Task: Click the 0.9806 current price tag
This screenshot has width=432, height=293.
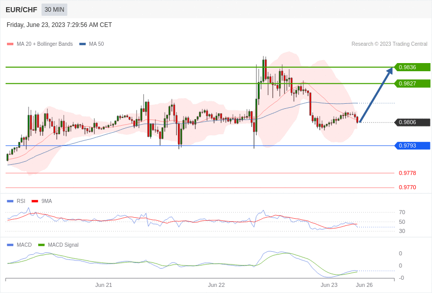Action: (x=412, y=122)
